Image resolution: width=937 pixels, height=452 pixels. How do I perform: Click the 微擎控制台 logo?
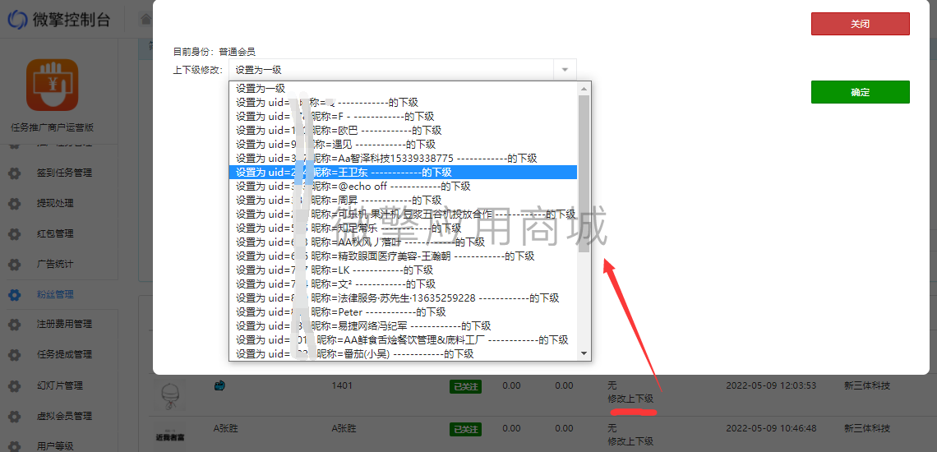pyautogui.click(x=59, y=19)
